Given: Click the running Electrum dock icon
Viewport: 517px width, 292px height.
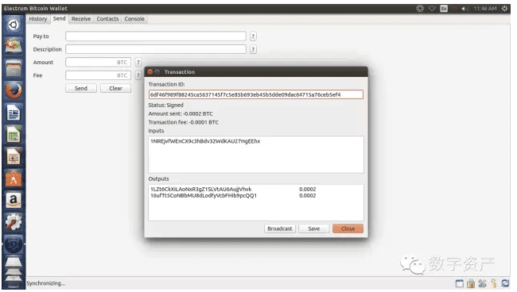Looking at the screenshot, I should tap(14, 244).
